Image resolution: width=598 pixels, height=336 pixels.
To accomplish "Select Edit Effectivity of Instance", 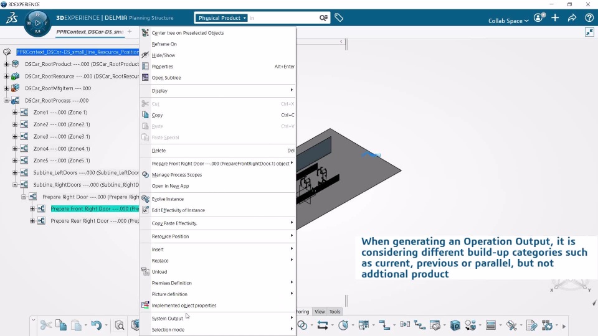I will coord(217,210).
